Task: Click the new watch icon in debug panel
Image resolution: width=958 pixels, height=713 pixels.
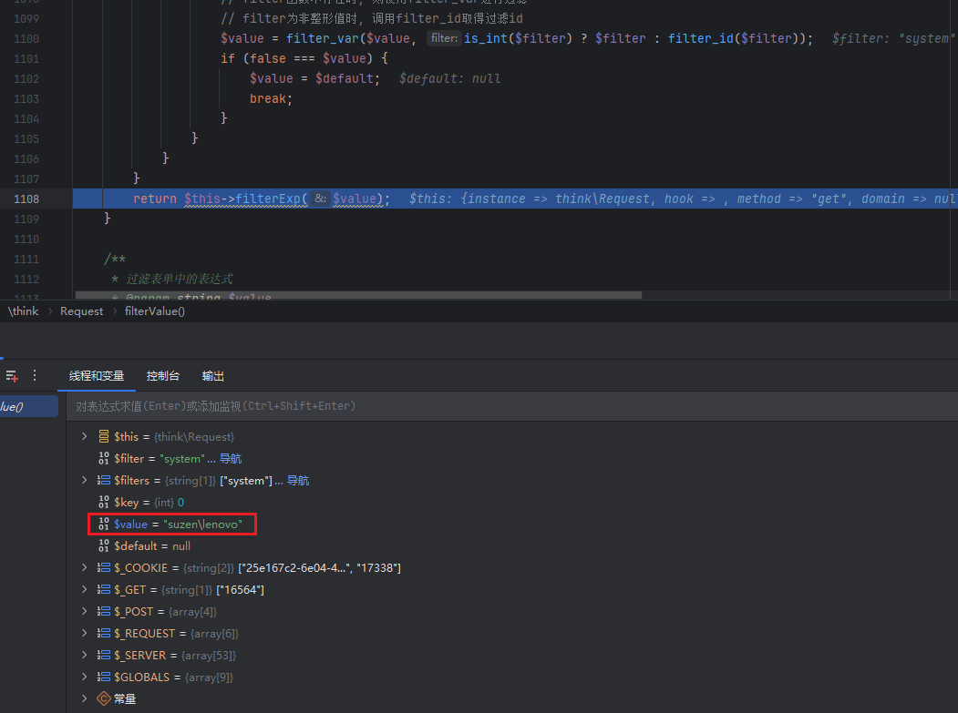Action: click(12, 376)
